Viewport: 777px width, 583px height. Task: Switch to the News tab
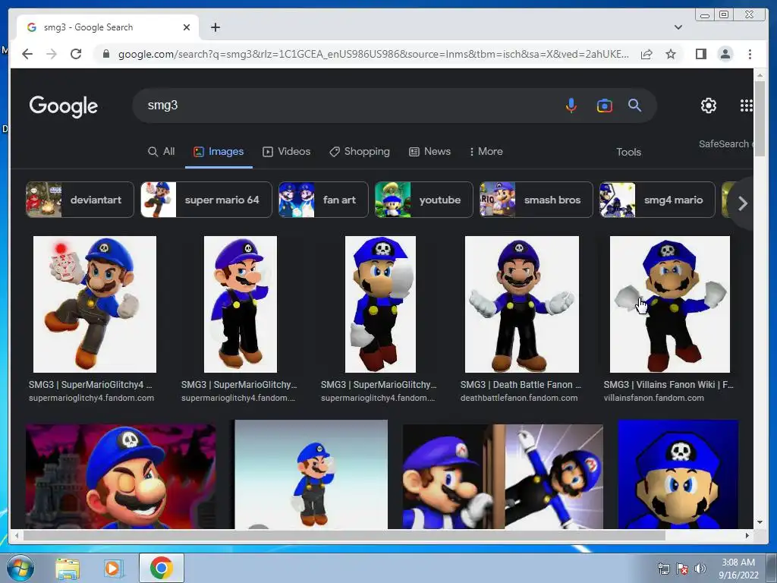coord(429,152)
